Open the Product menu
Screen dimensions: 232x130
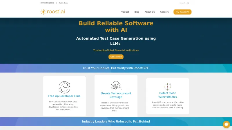(x=125, y=12)
